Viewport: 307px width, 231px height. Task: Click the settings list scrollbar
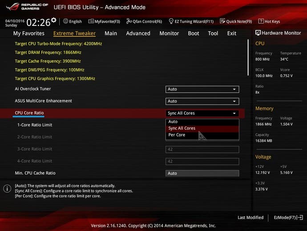pyautogui.click(x=248, y=58)
